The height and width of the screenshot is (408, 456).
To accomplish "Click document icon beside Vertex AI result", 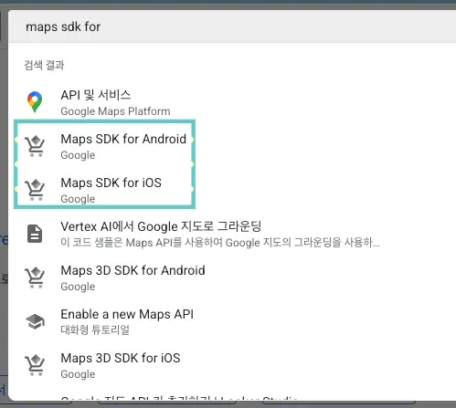I will tap(35, 234).
